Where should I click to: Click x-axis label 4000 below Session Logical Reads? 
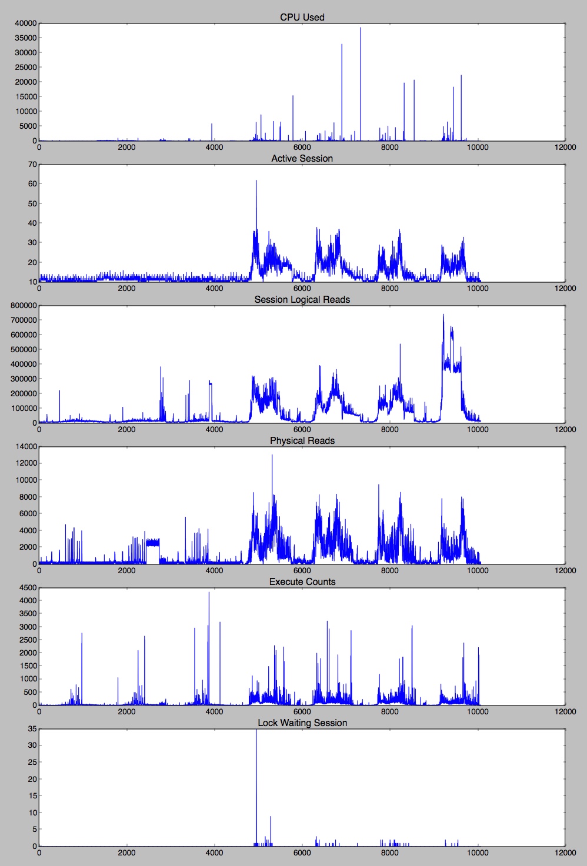tap(214, 429)
